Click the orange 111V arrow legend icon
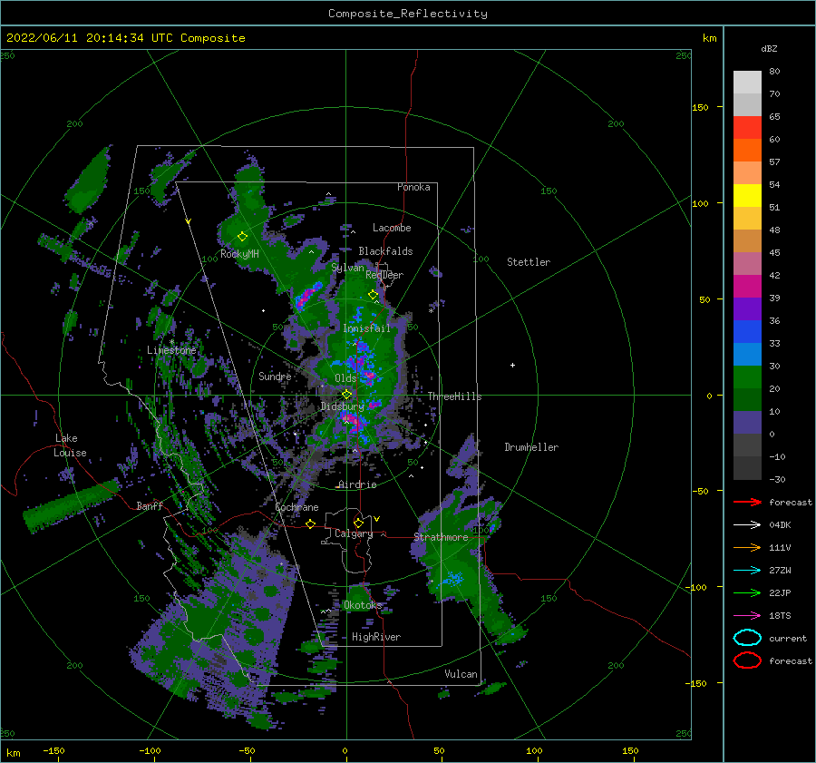Viewport: 816px width, 763px height. coord(747,547)
